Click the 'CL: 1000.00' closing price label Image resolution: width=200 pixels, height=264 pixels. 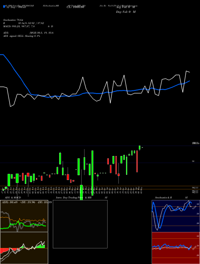(76, 7)
